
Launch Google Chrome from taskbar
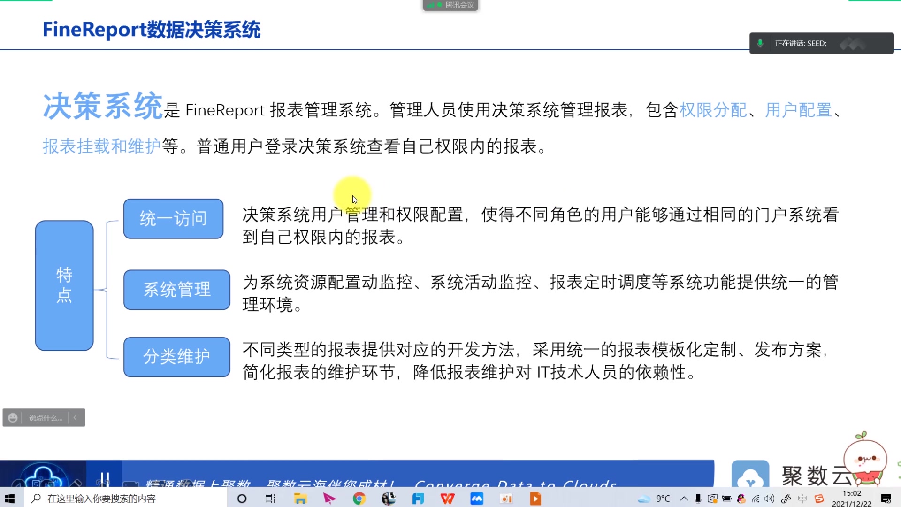[359, 499]
